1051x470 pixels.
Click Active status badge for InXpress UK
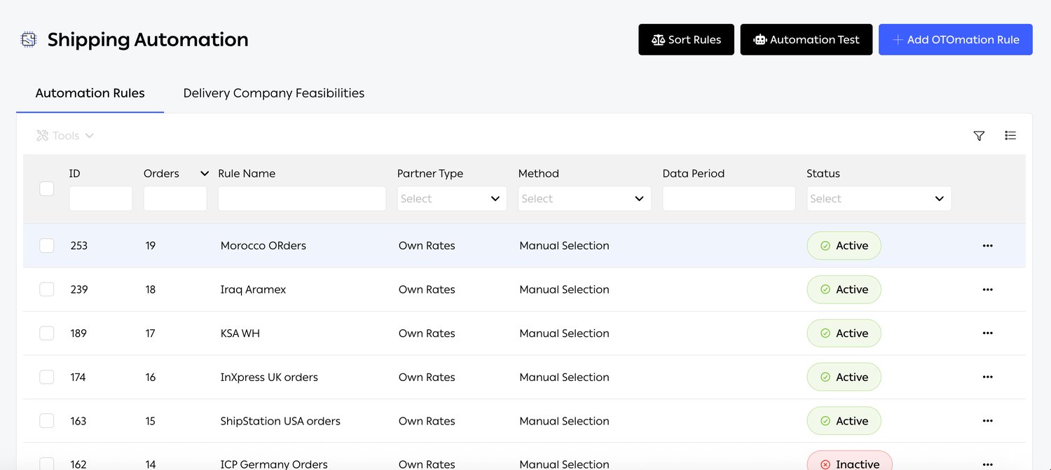click(x=844, y=377)
